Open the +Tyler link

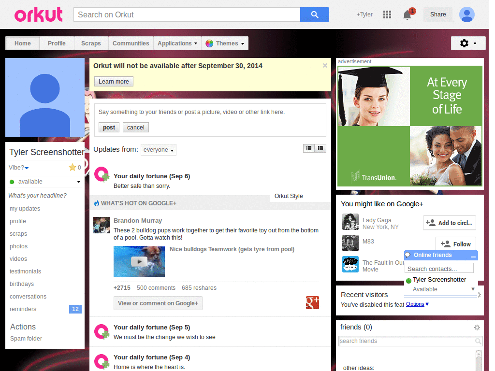pos(364,14)
